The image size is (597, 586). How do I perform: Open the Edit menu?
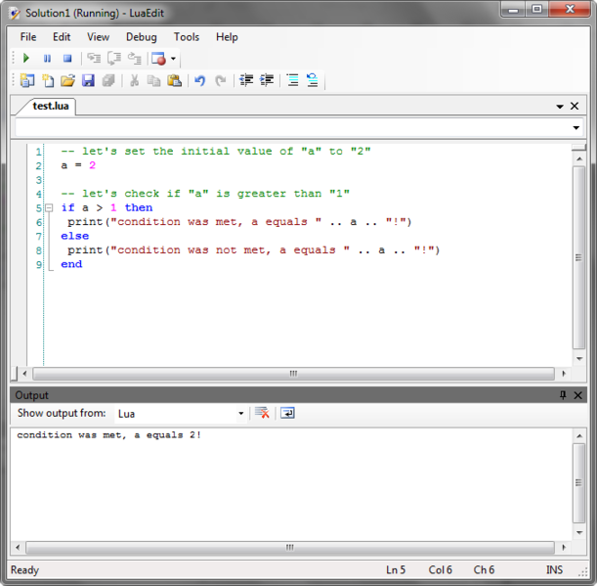62,37
